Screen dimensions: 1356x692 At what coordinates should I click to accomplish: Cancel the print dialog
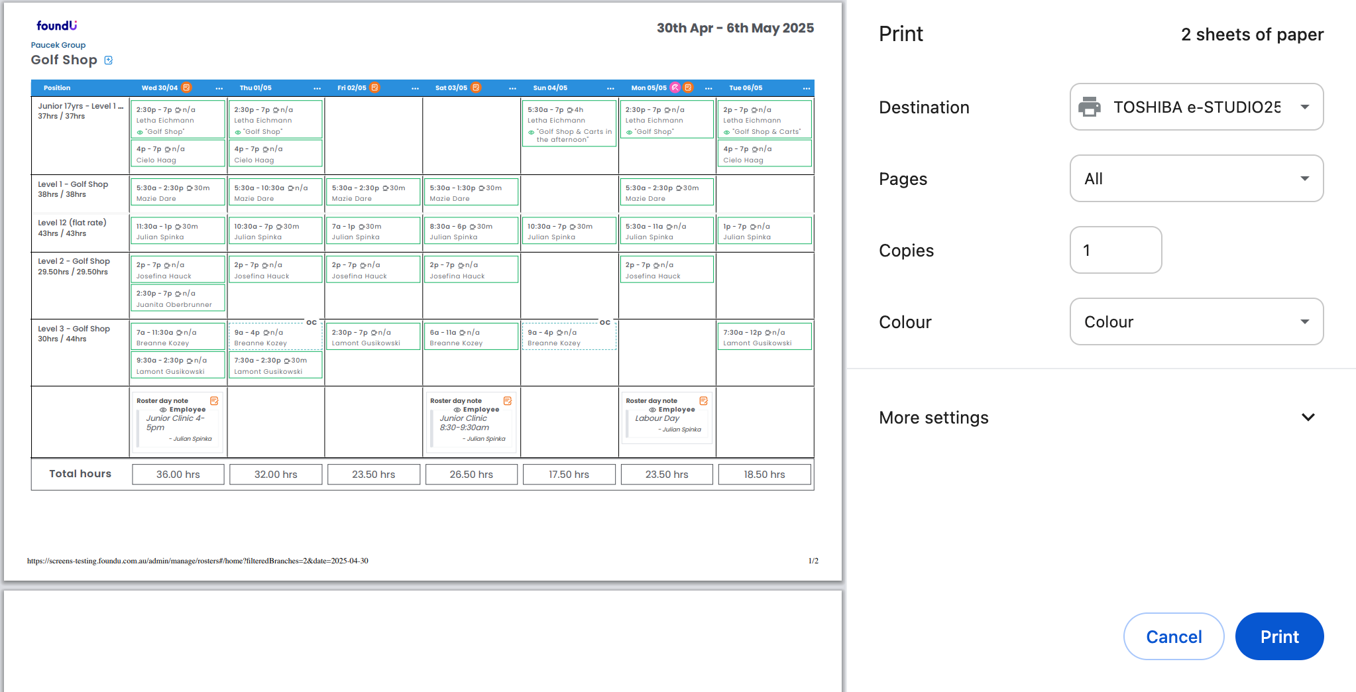[x=1173, y=636]
